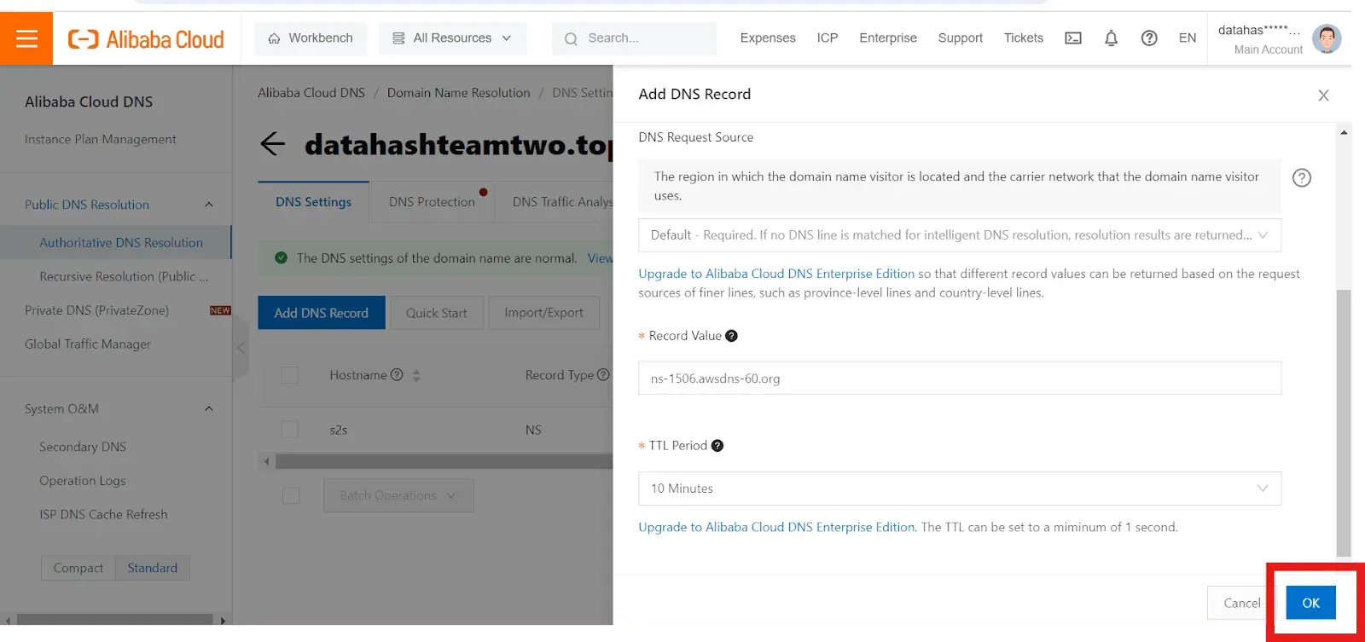Click the DNS table horizontal scrollbar
Screen dimensions: 1365x642
[x=444, y=461]
